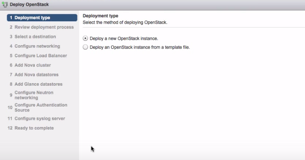Screen dimensions: 305x160
Task: Click 'Select the method of deploying OpenStack.' text
Action: tap(125, 22)
